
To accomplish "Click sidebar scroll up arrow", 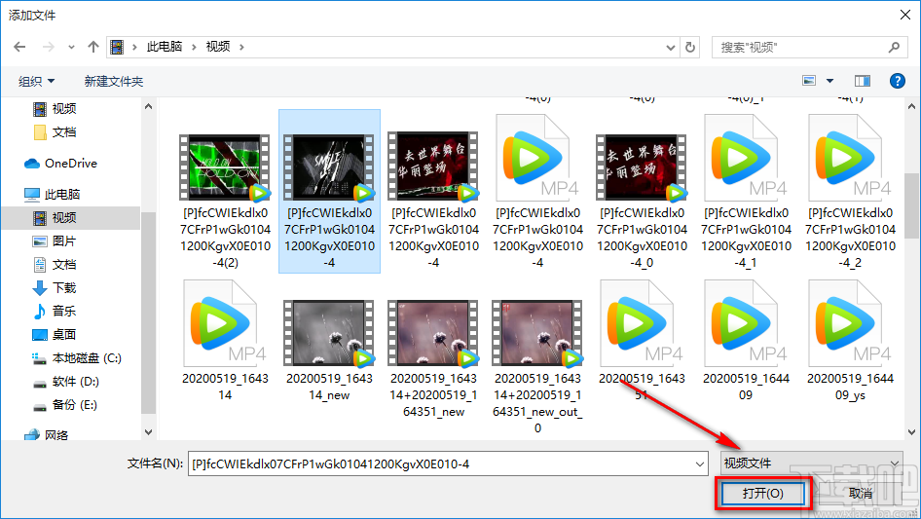I will coord(148,106).
